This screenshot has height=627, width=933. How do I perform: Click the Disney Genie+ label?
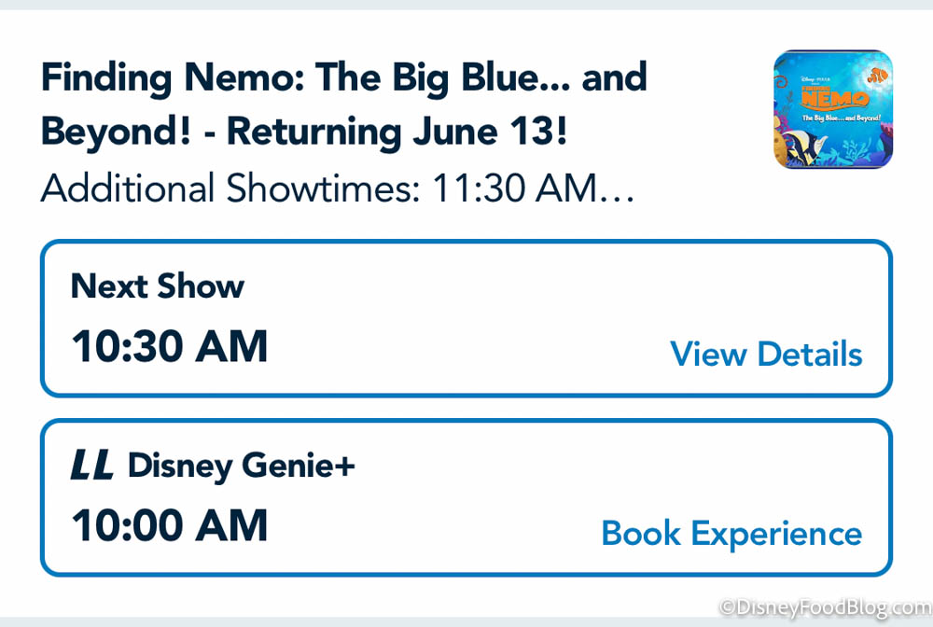pos(242,465)
